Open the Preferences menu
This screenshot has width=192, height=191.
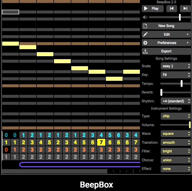click(166, 43)
